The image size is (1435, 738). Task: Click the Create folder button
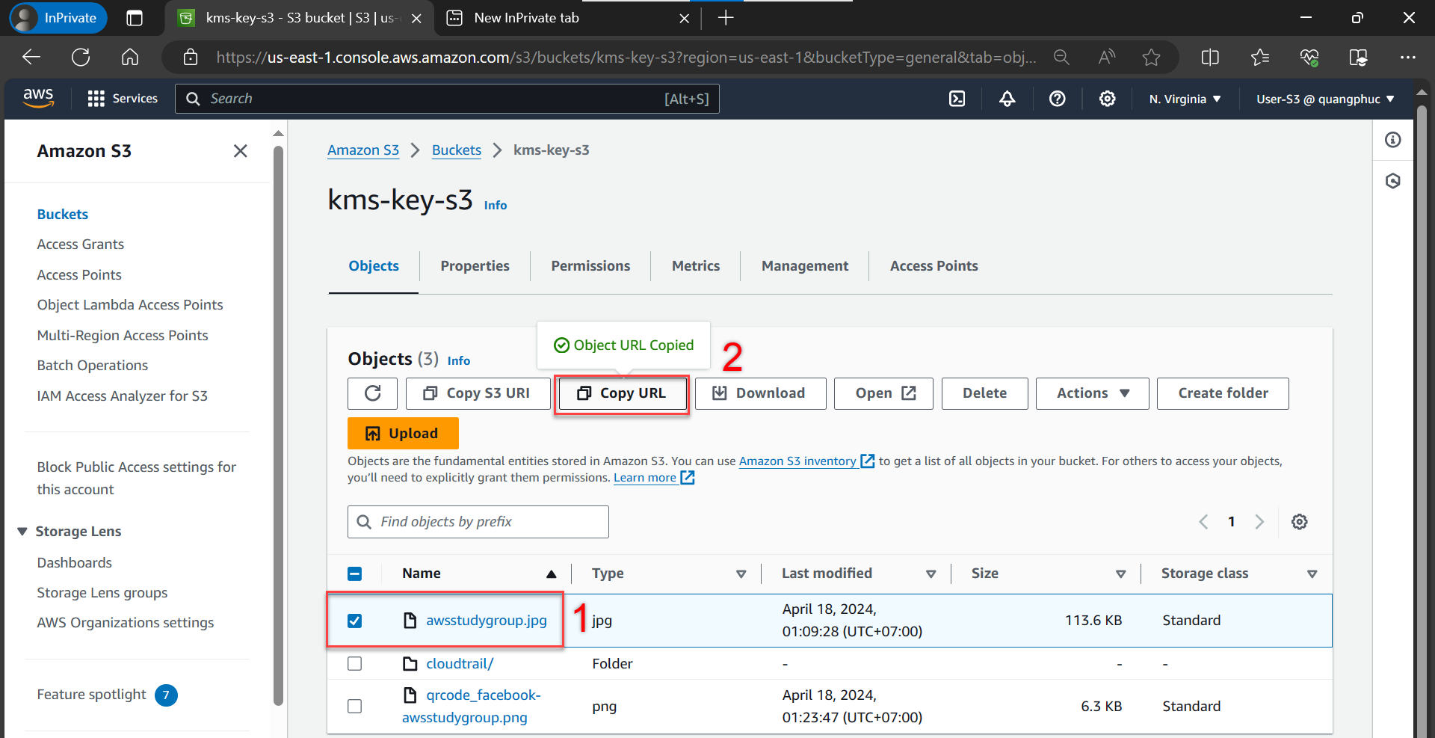pyautogui.click(x=1223, y=393)
